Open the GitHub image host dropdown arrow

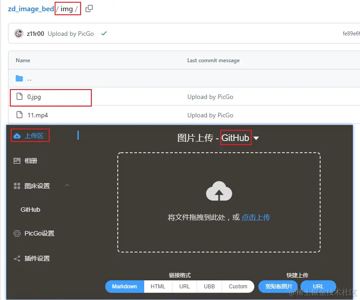(256, 138)
